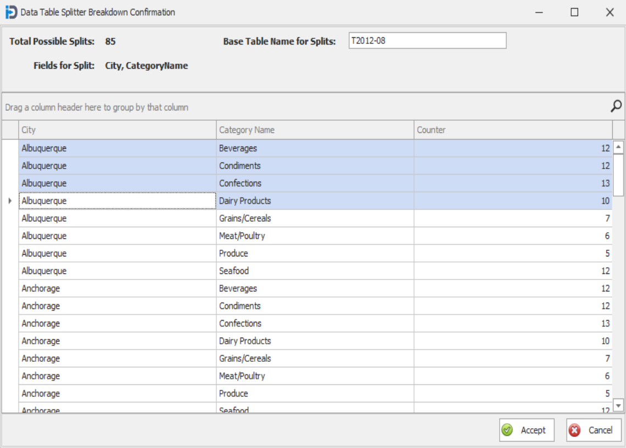Edit the Base Table Name field
The width and height of the screenshot is (626, 448).
(427, 41)
